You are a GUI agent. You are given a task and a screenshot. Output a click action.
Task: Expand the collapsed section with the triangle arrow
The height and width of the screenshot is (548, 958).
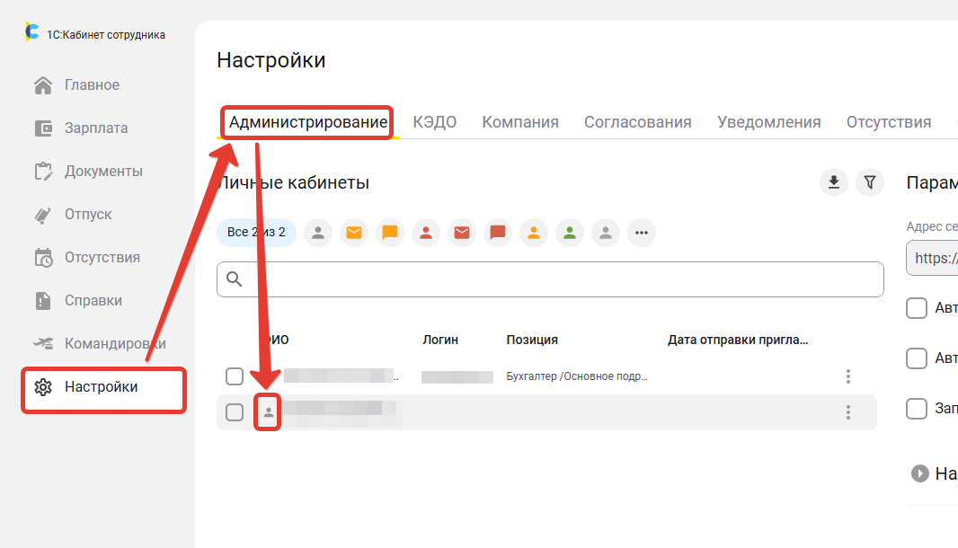[919, 473]
